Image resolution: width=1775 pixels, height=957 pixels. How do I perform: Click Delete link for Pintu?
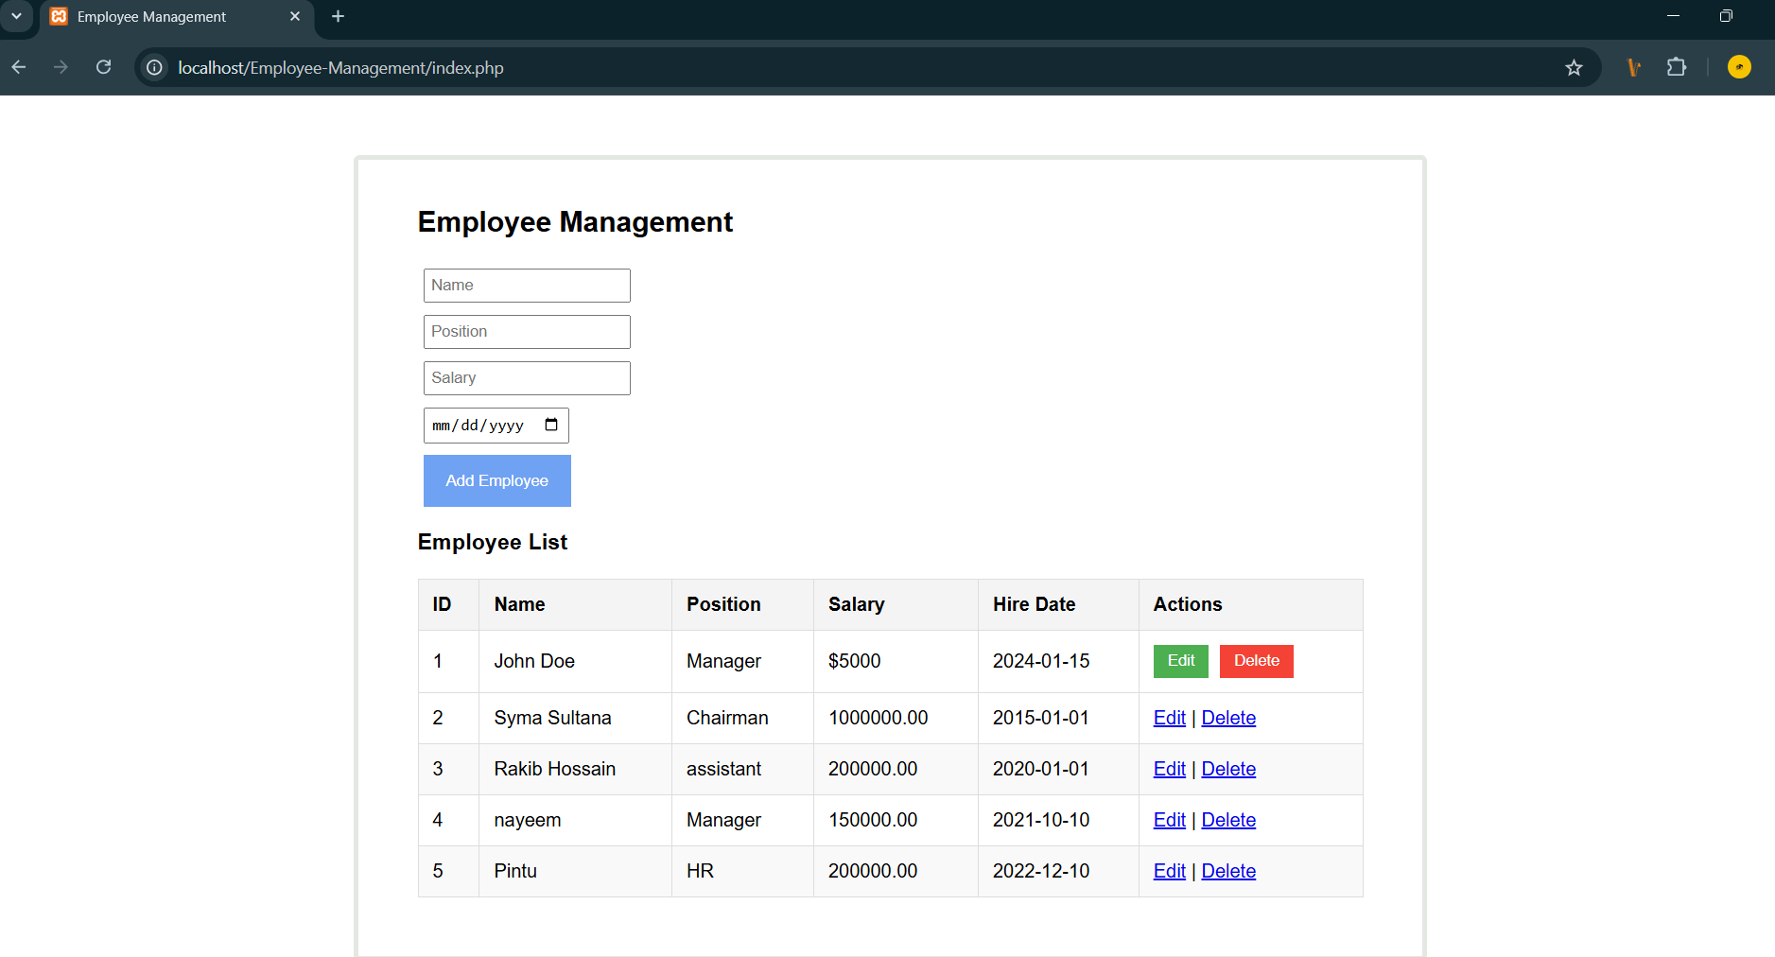point(1228,871)
